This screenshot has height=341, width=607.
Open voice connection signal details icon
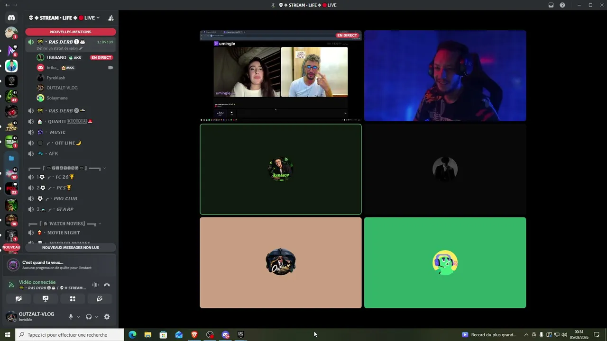(x=11, y=285)
